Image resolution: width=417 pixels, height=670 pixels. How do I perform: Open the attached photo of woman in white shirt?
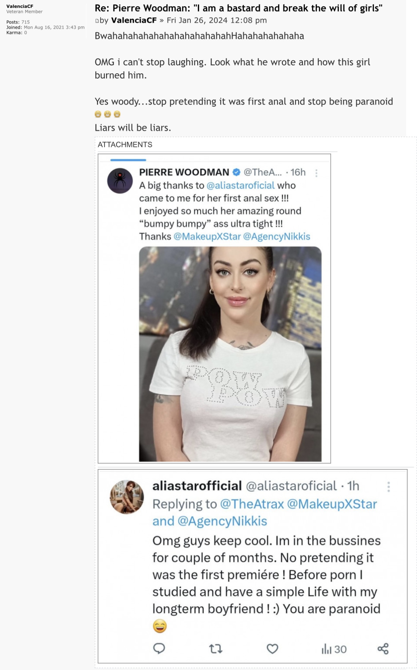(x=230, y=354)
